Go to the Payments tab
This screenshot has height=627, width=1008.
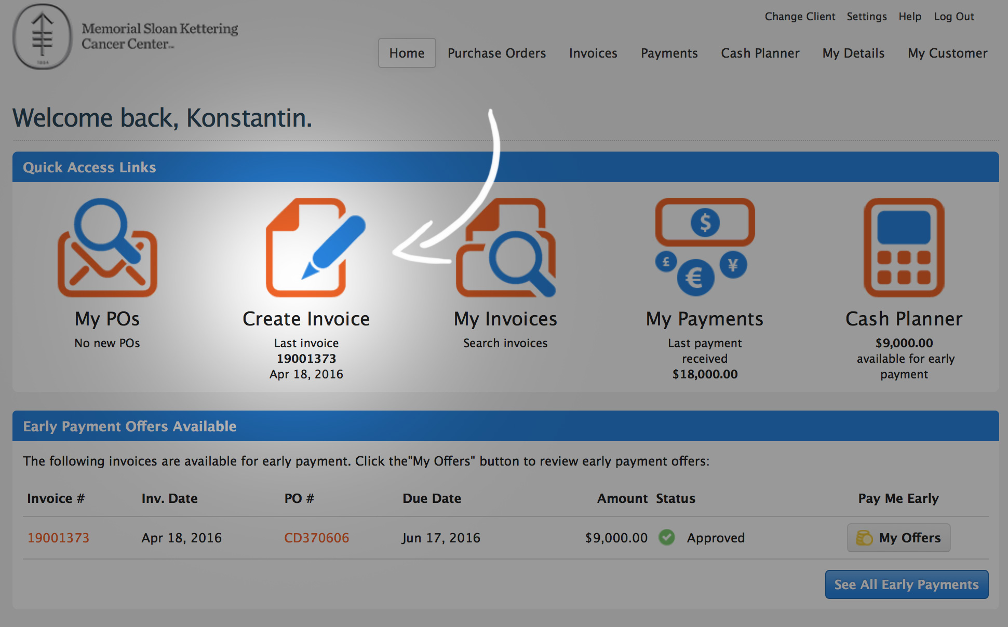[669, 53]
